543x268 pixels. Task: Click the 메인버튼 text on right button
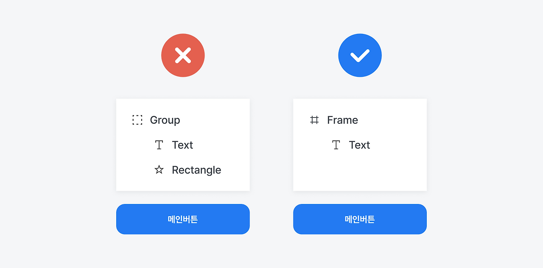pos(360,219)
